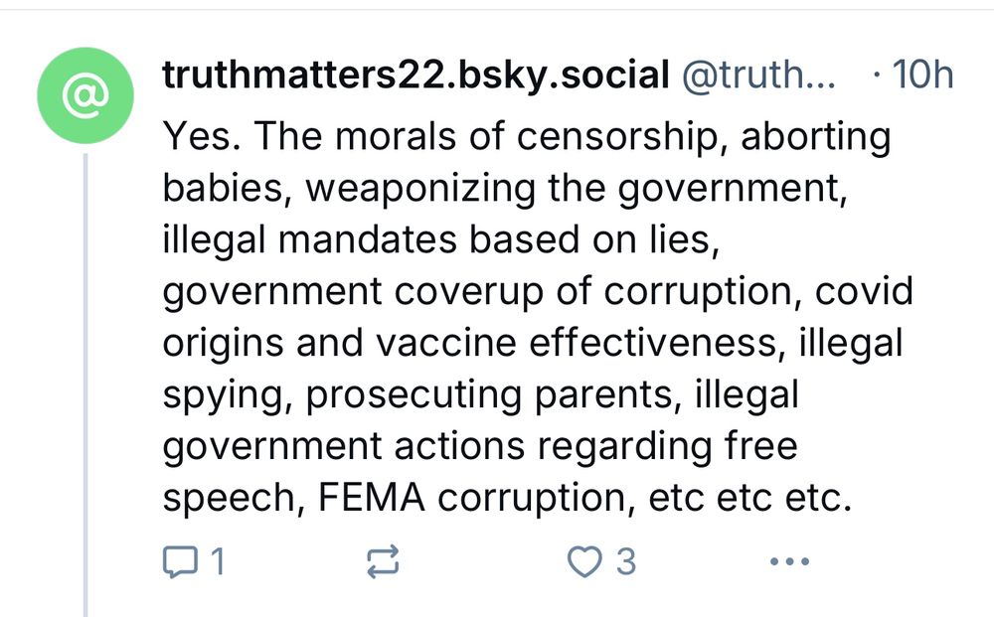Viewport: 994px width, 617px height.
Task: Click the green @ profile avatar
Action: point(86,95)
